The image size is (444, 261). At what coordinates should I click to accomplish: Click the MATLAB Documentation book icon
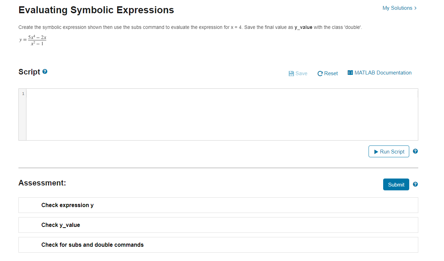350,73
